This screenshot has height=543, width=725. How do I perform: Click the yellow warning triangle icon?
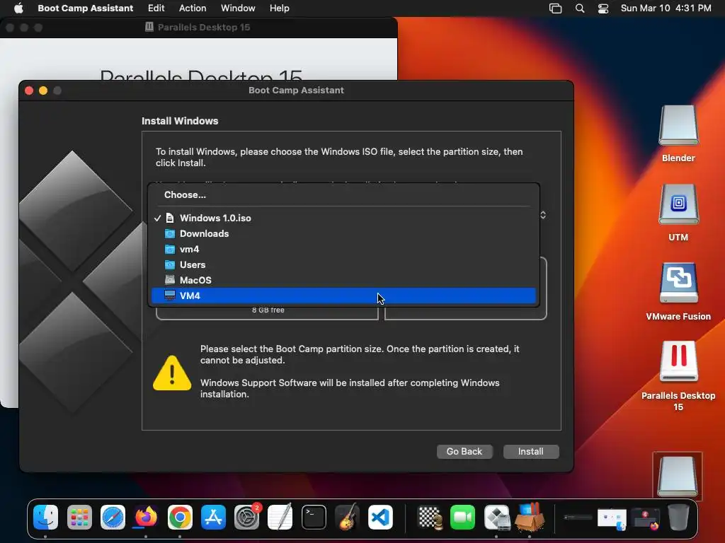[172, 373]
